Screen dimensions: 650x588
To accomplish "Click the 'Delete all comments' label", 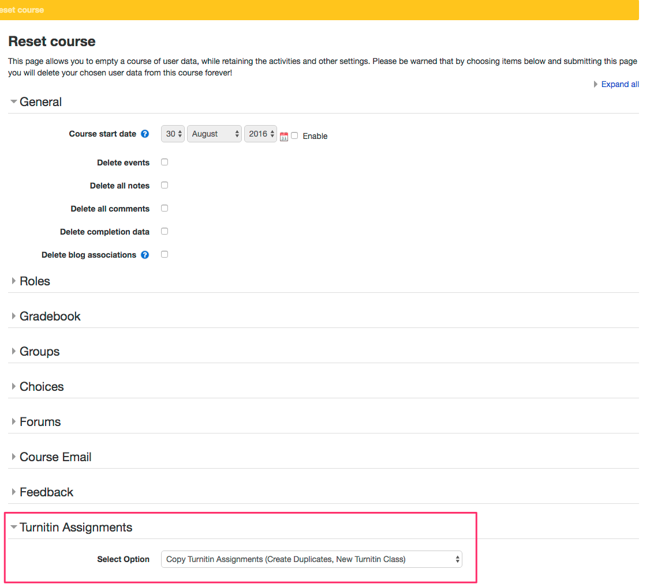I will point(110,209).
